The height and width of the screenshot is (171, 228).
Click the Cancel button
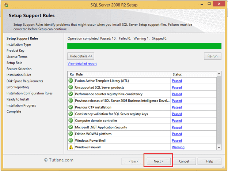tap(184, 161)
